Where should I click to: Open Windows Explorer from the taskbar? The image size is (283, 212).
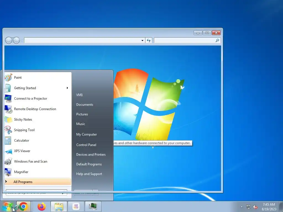59,206
